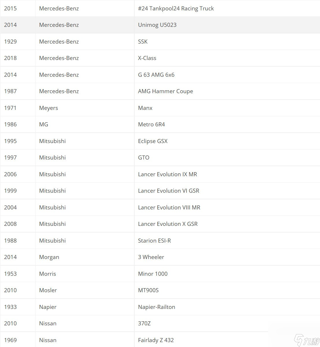Select the Metro 6R4 model cell
The width and height of the screenshot is (320, 347).
pos(227,124)
